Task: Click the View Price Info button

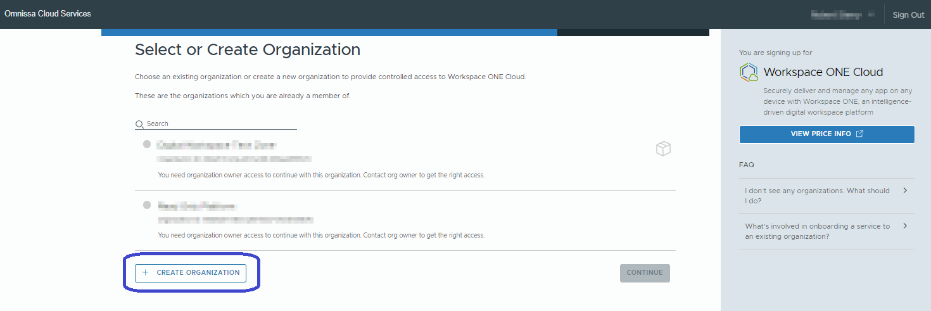Action: tap(827, 134)
